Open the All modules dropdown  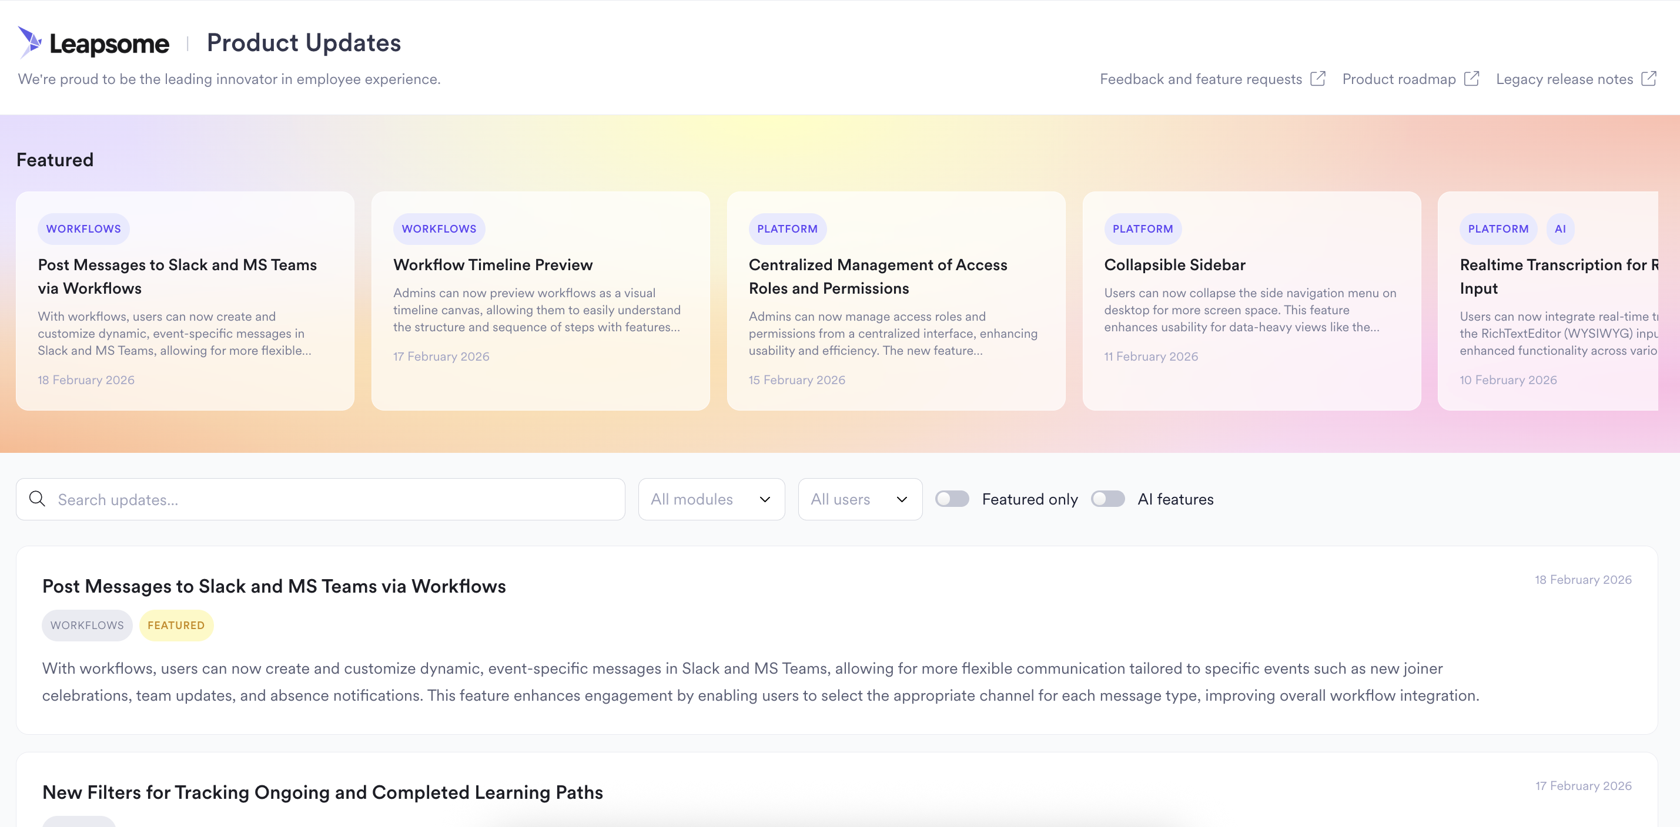coord(711,499)
